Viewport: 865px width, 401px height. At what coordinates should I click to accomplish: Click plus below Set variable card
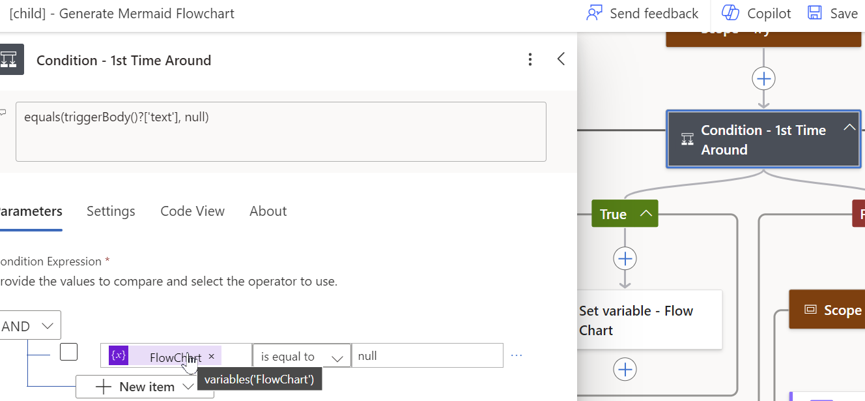tap(625, 370)
